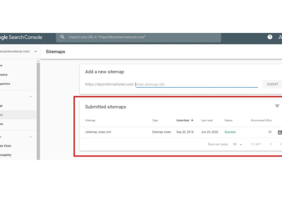Image resolution: width=282 pixels, height=211 pixels.
Task: Click the /sitemap_index.xml sitemap entry
Action: tap(98, 132)
